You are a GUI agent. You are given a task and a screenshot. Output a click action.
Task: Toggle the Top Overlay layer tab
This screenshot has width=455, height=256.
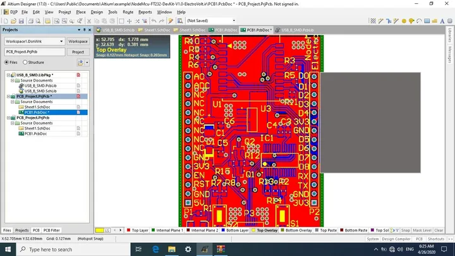point(265,230)
